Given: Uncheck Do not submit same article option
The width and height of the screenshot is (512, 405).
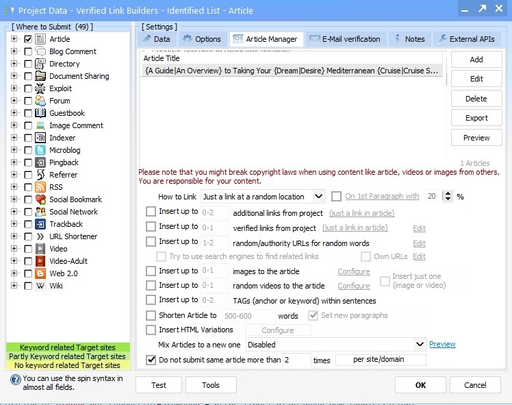Looking at the screenshot, I should 151,360.
